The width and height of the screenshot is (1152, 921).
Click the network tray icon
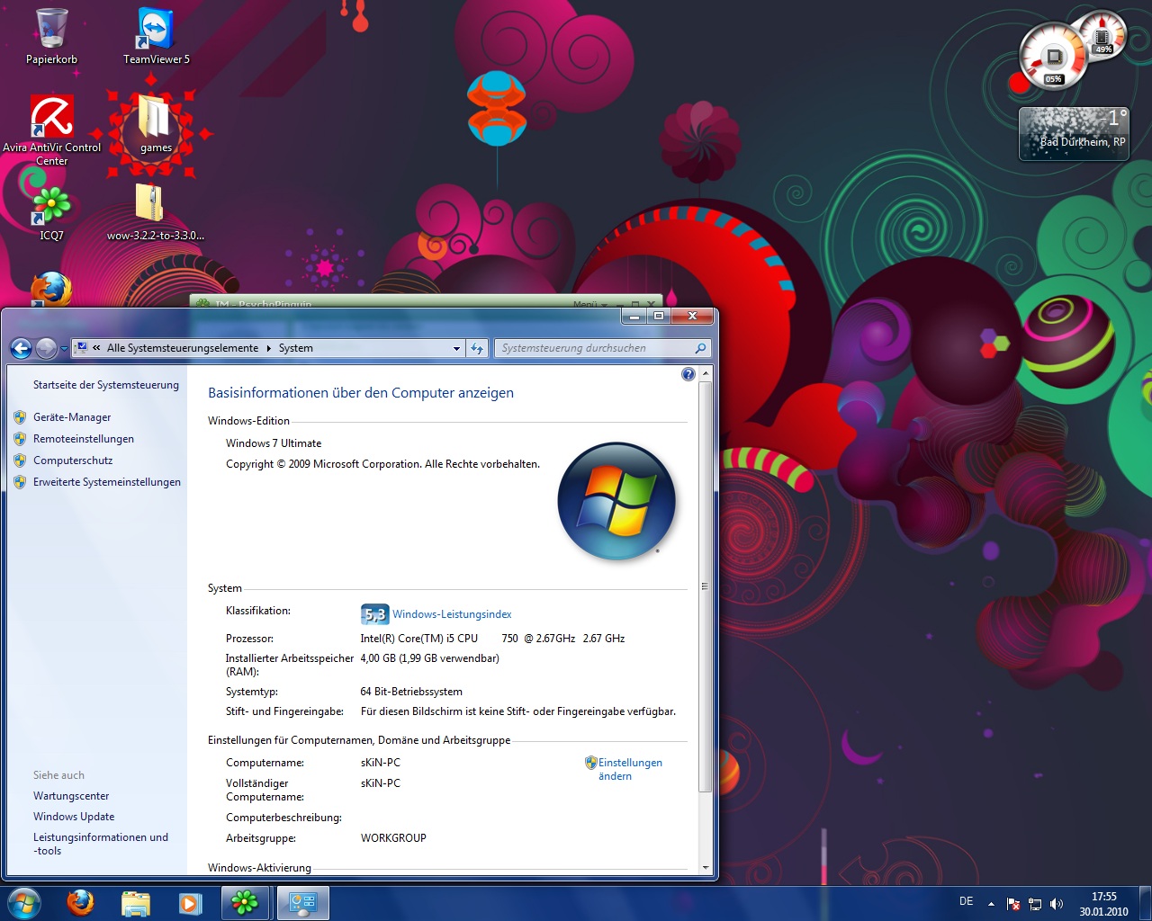(x=1035, y=904)
